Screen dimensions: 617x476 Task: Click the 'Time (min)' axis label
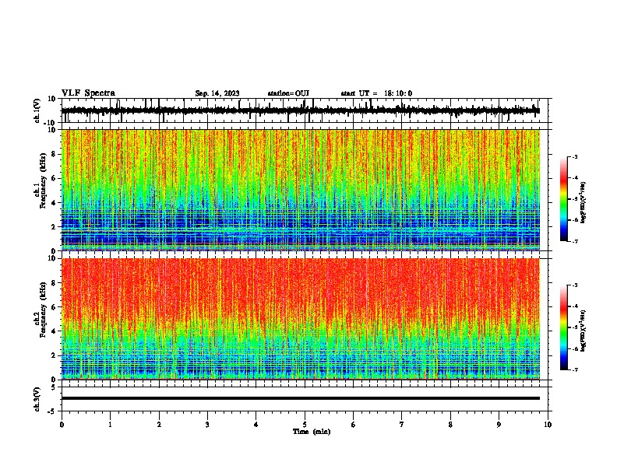click(x=312, y=432)
